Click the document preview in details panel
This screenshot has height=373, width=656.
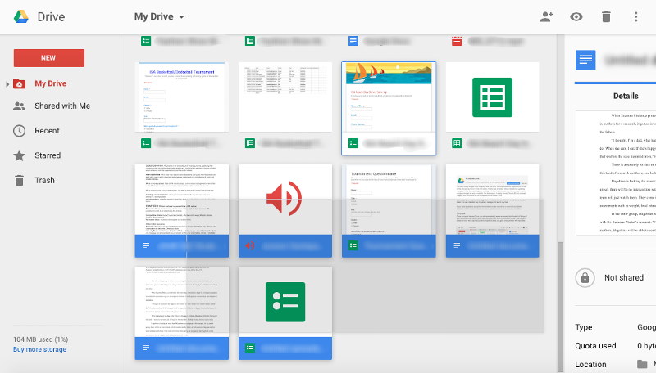(x=616, y=173)
